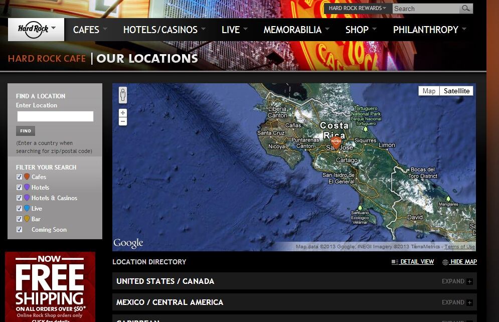Open the Hard Rock Rewards dropdown

point(357,8)
